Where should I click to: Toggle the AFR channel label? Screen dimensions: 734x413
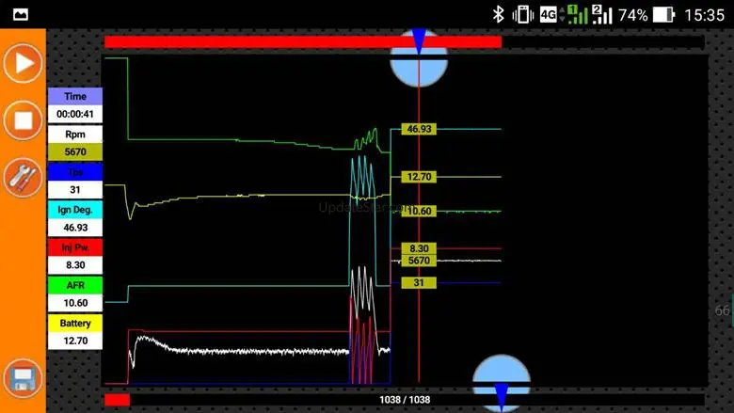coord(75,285)
